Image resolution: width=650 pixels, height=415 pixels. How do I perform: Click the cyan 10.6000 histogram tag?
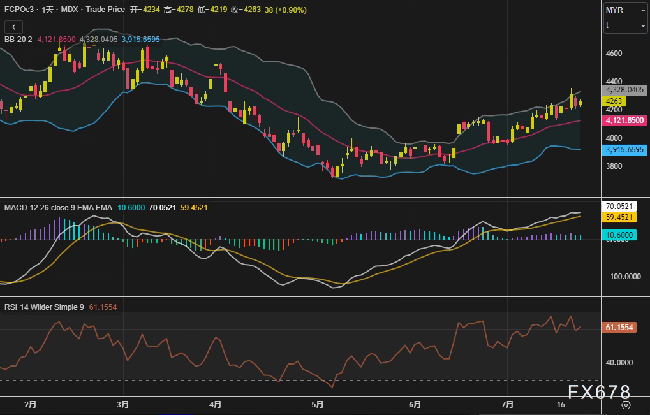620,235
